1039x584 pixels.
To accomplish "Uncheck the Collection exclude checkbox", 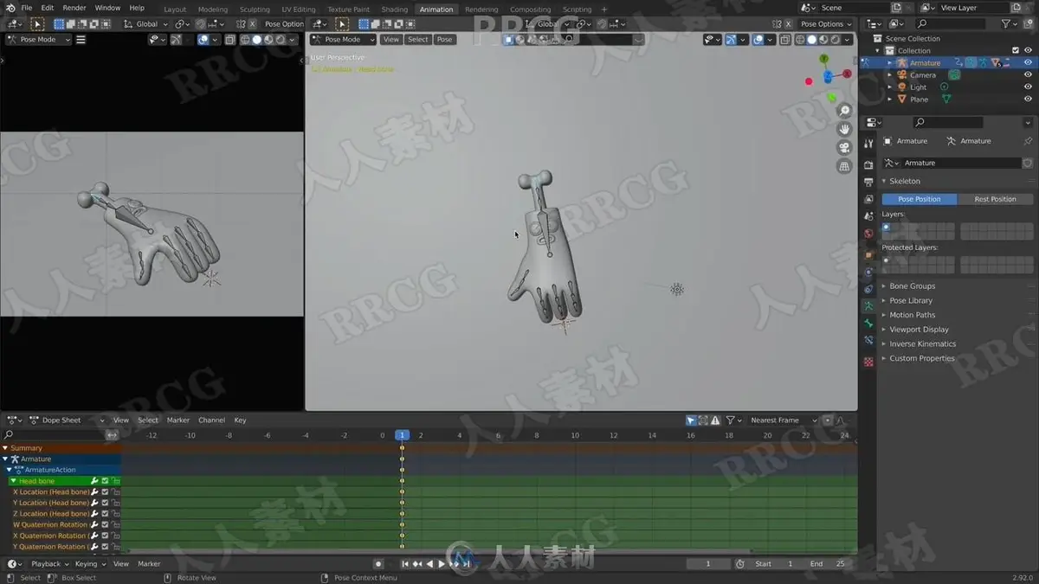I will [x=1016, y=50].
